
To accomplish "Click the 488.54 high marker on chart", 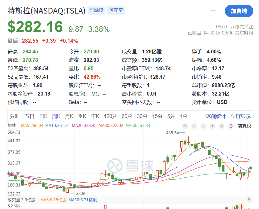I will (x=172, y=133).
